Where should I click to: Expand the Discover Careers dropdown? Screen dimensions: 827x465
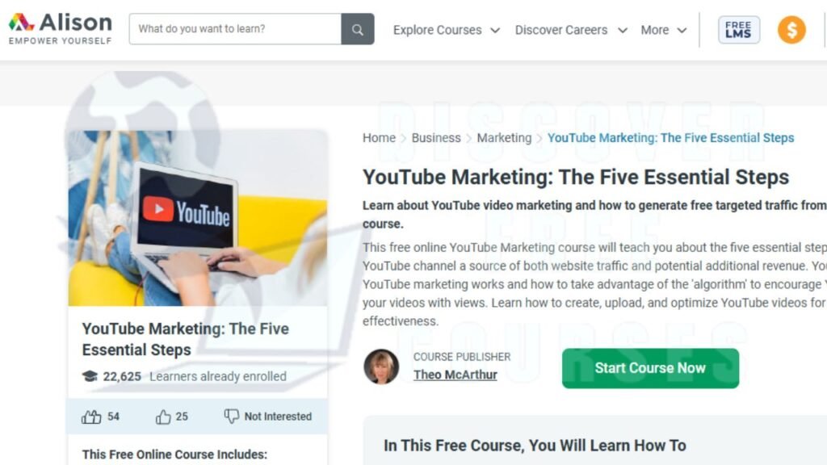click(x=571, y=30)
